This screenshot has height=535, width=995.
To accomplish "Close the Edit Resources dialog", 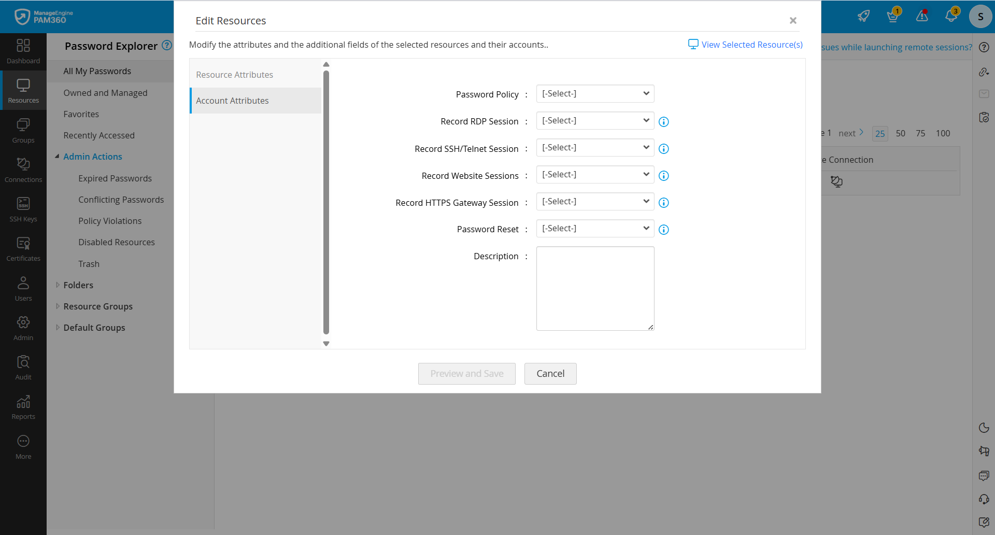I will pos(793,21).
